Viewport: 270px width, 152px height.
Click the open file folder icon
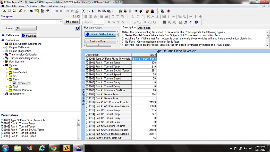[4, 11]
